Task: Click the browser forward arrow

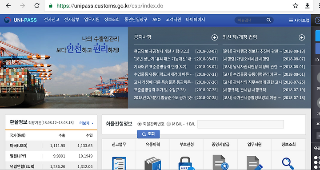Action: 23,6
